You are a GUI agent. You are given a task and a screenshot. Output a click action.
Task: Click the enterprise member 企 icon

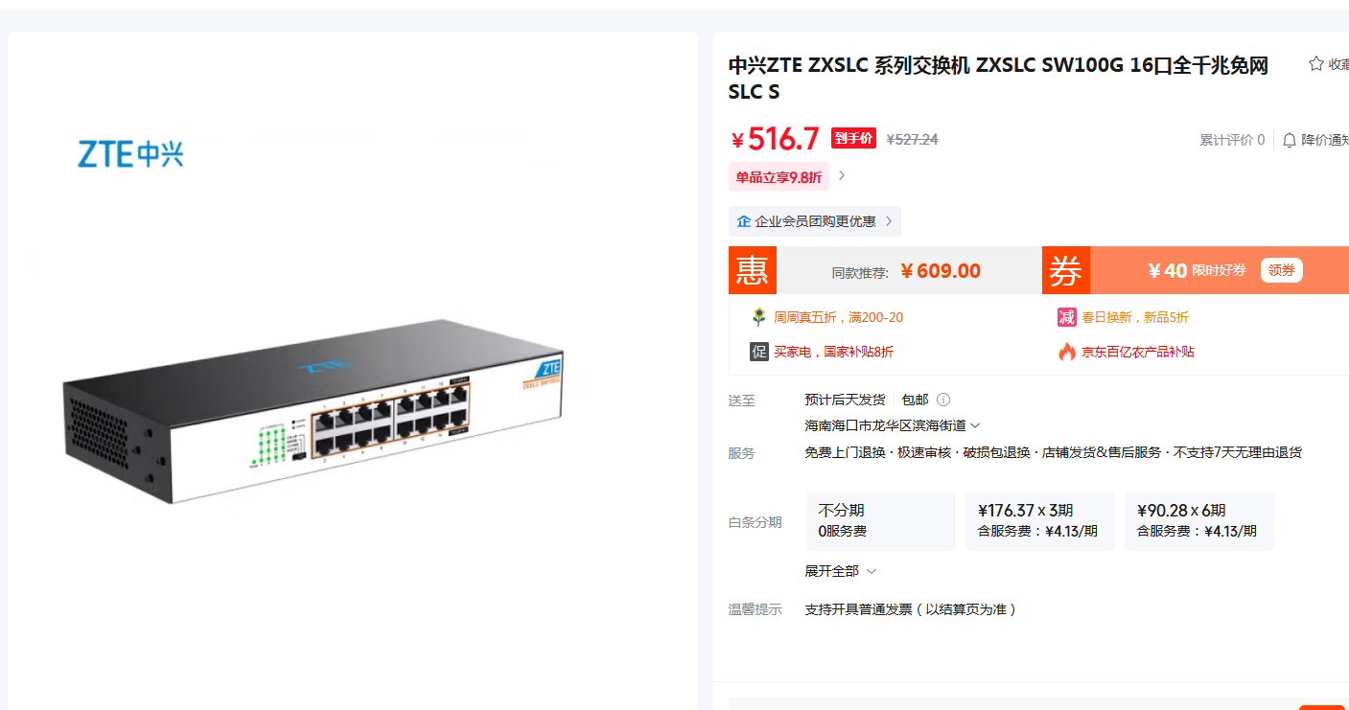click(743, 221)
